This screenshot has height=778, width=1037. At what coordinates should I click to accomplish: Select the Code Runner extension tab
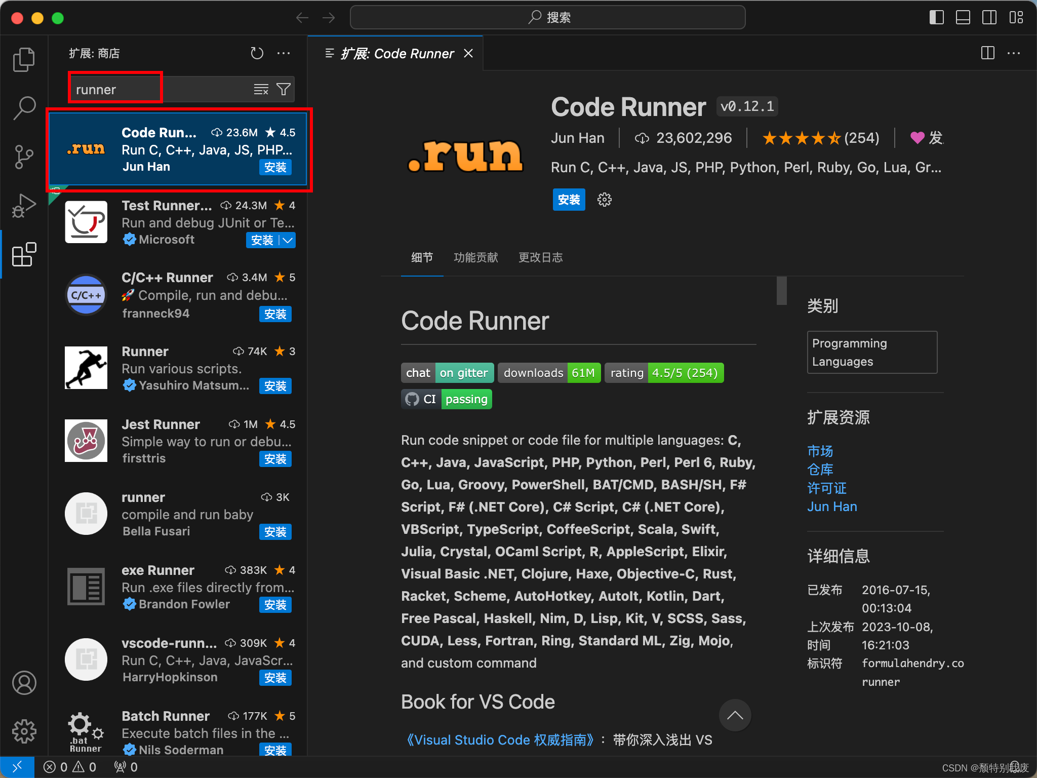point(395,53)
